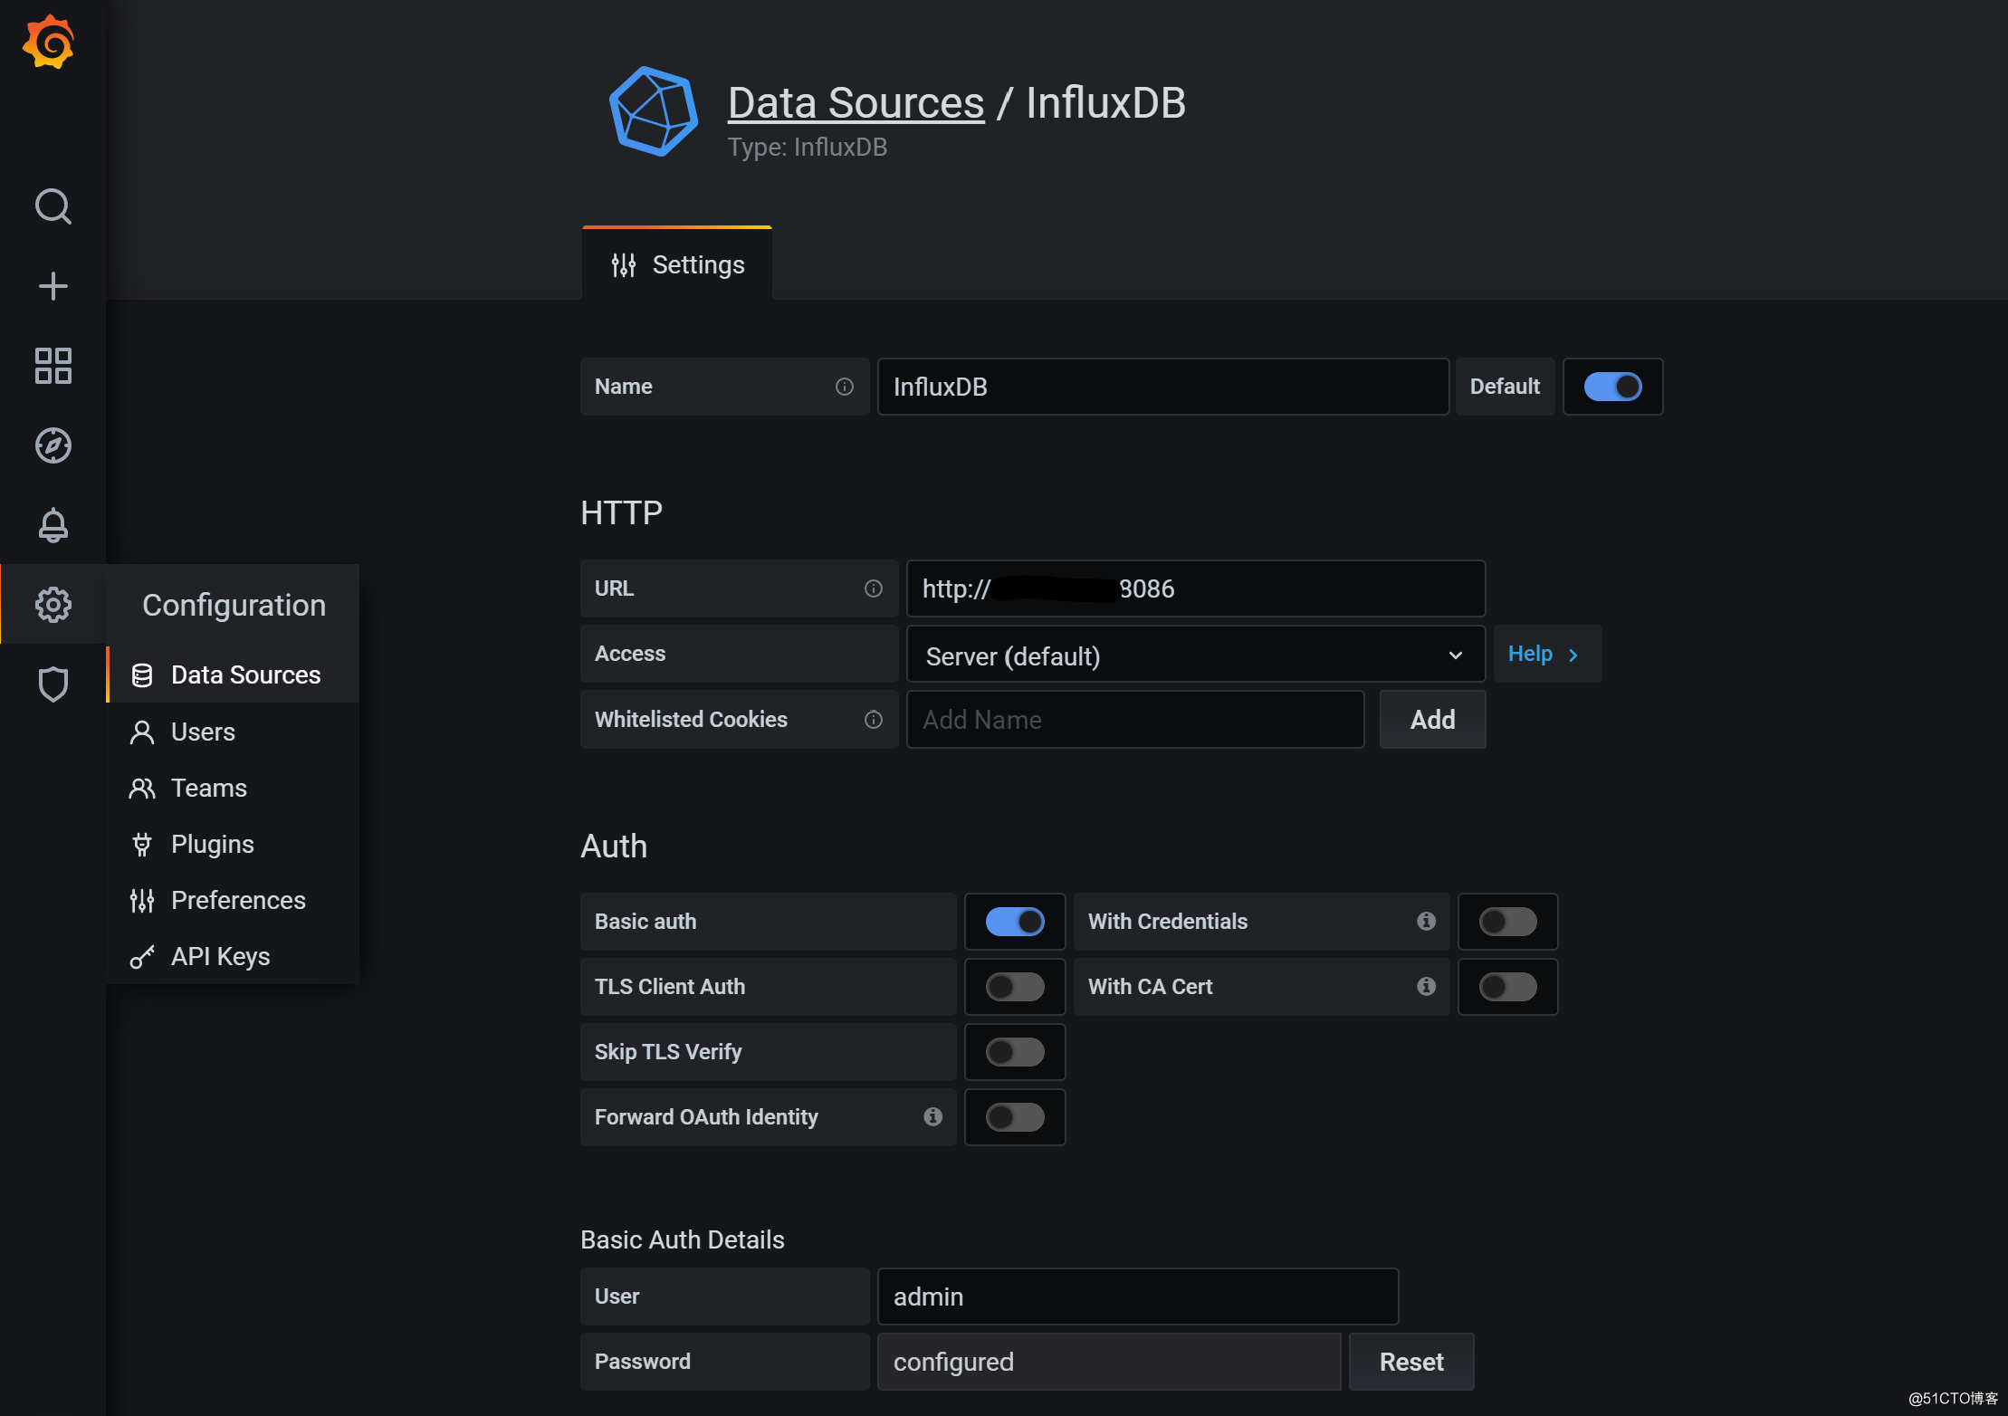The height and width of the screenshot is (1416, 2008).
Task: Toggle the Default data source switch
Action: (x=1612, y=387)
